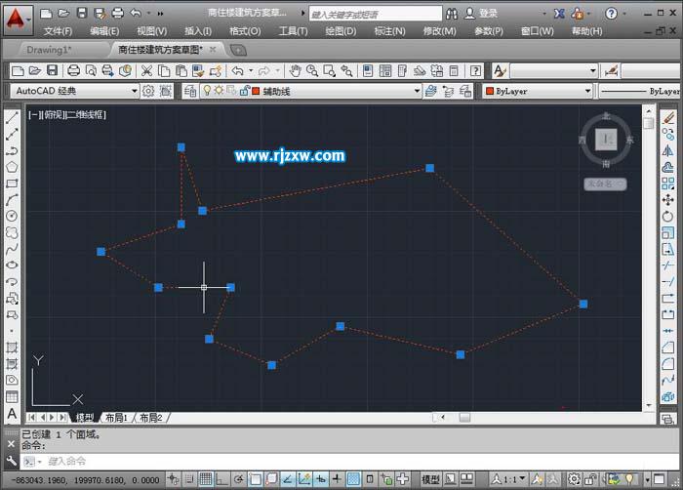
Task: Expand the 辅助线 layer dropdown
Action: tap(417, 91)
